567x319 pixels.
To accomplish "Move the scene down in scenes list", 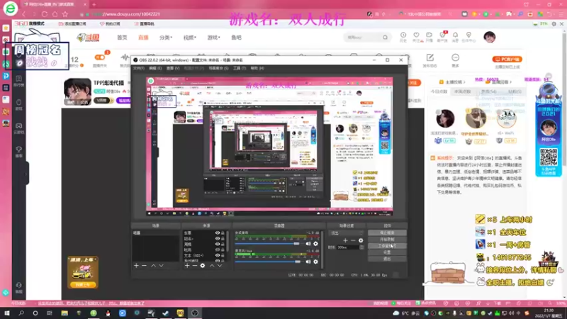I will coord(162,265).
